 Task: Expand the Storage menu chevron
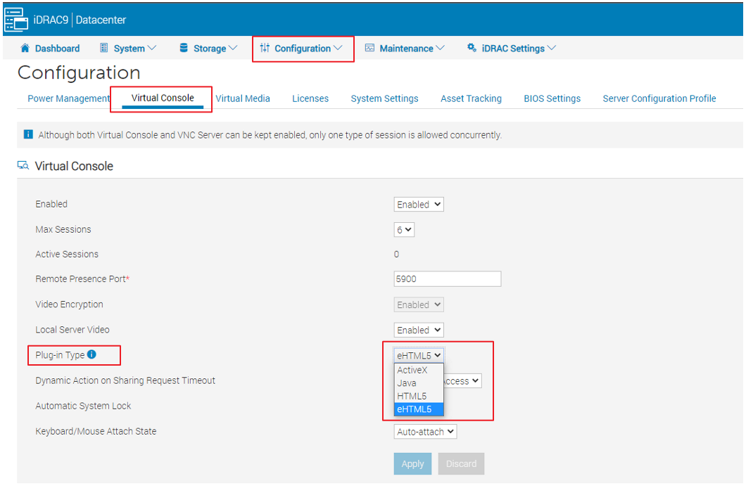click(233, 48)
